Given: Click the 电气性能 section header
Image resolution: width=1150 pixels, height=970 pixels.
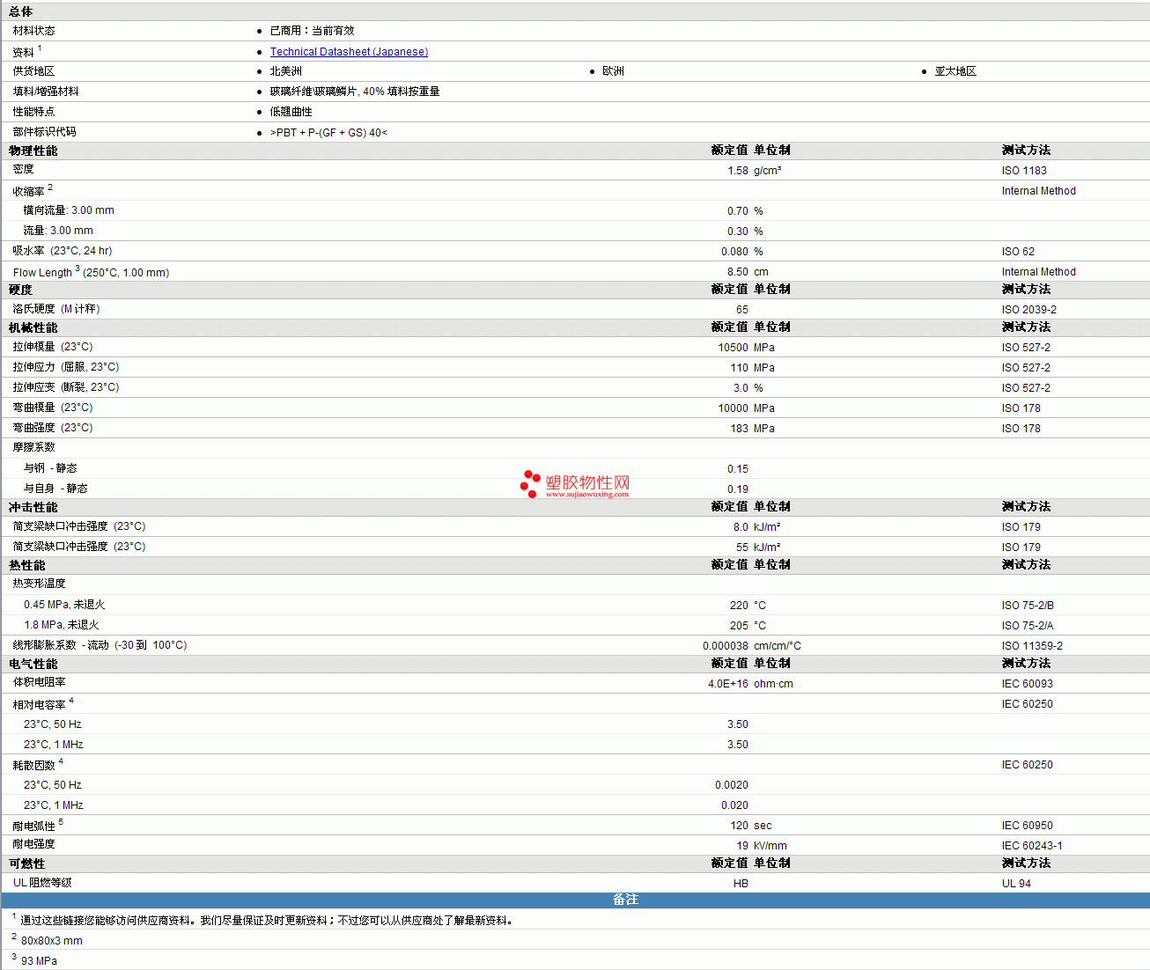Looking at the screenshot, I should click(33, 664).
